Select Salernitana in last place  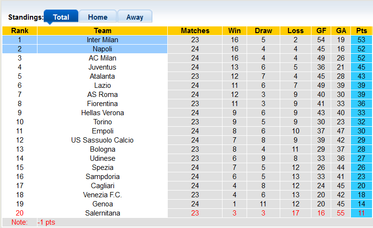pos(102,213)
